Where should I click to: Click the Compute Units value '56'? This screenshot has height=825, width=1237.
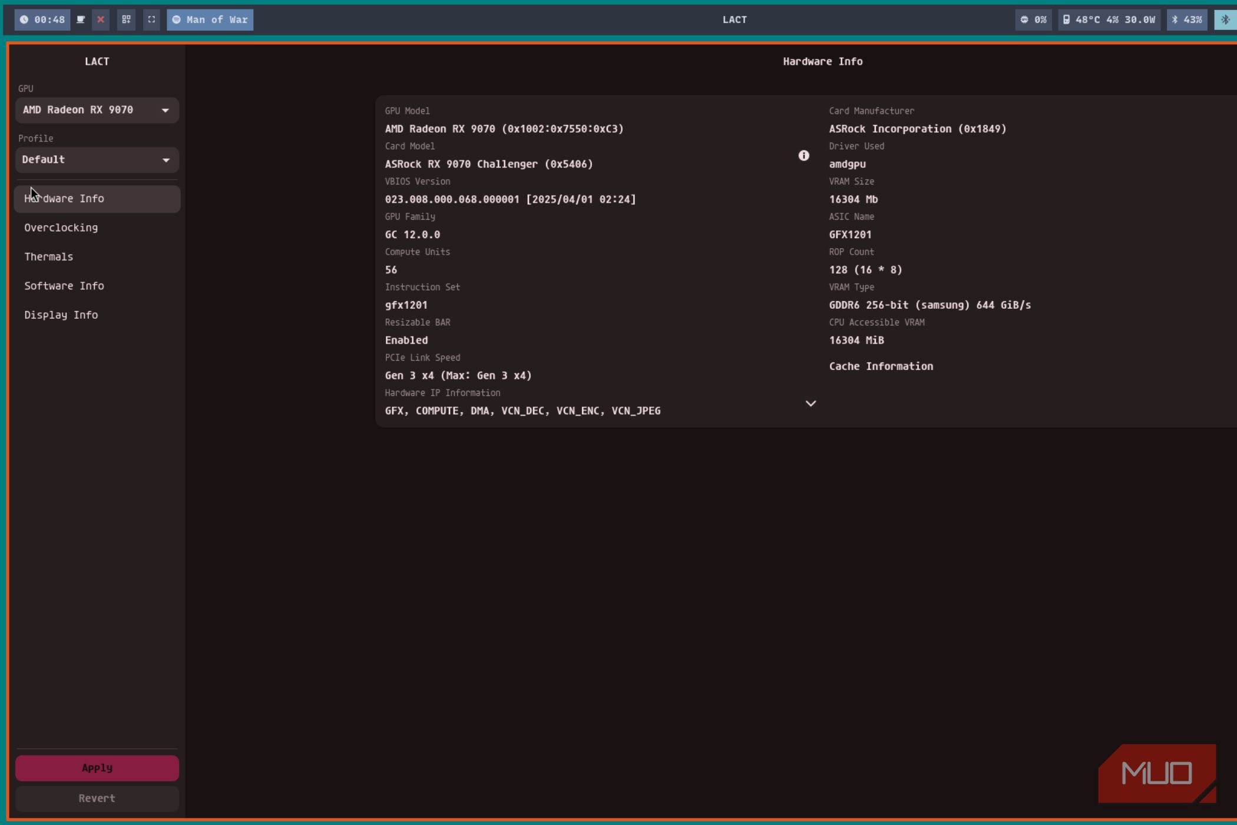[x=391, y=270]
